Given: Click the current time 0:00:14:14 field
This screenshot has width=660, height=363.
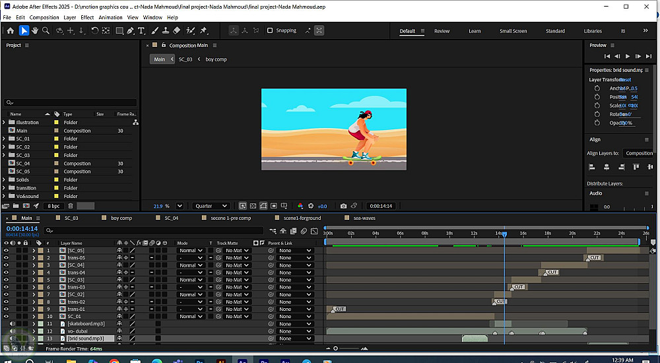Looking at the screenshot, I should (x=22, y=228).
